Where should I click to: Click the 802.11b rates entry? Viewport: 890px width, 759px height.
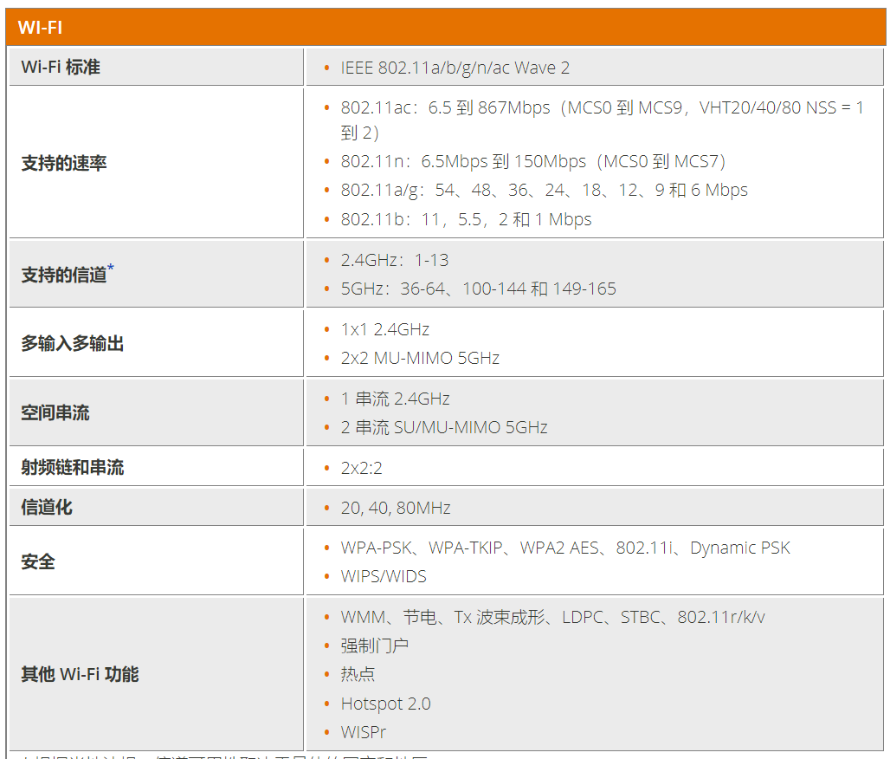(x=466, y=220)
